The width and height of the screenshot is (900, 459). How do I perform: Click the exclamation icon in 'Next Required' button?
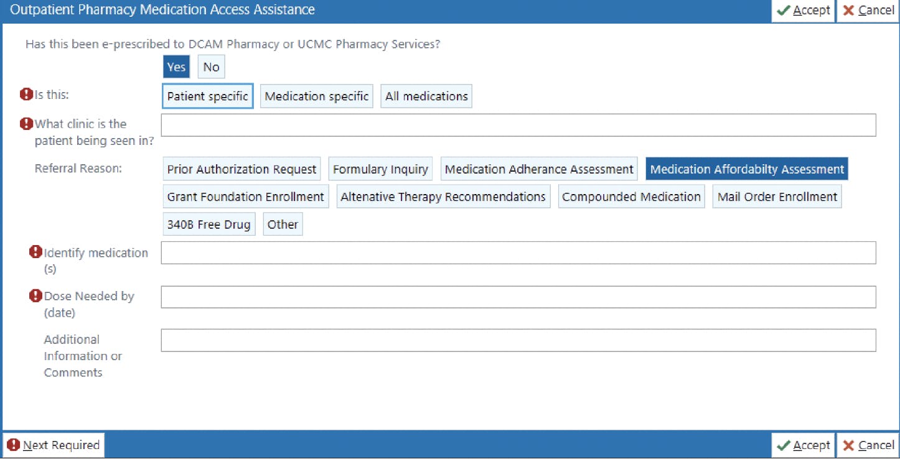[15, 445]
